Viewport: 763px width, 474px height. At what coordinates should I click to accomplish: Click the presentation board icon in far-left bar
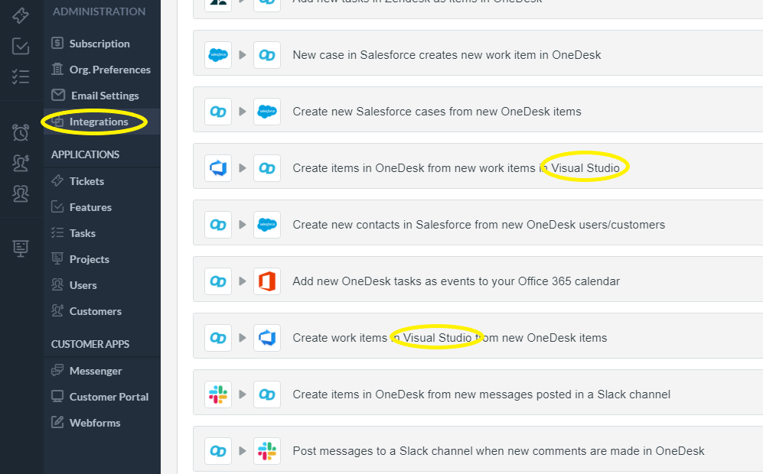[x=21, y=248]
